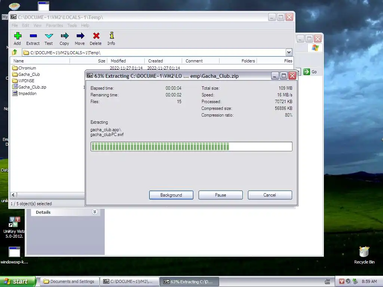Click the Move toolbar icon
Screen dimensions: 383x287
tap(80, 38)
